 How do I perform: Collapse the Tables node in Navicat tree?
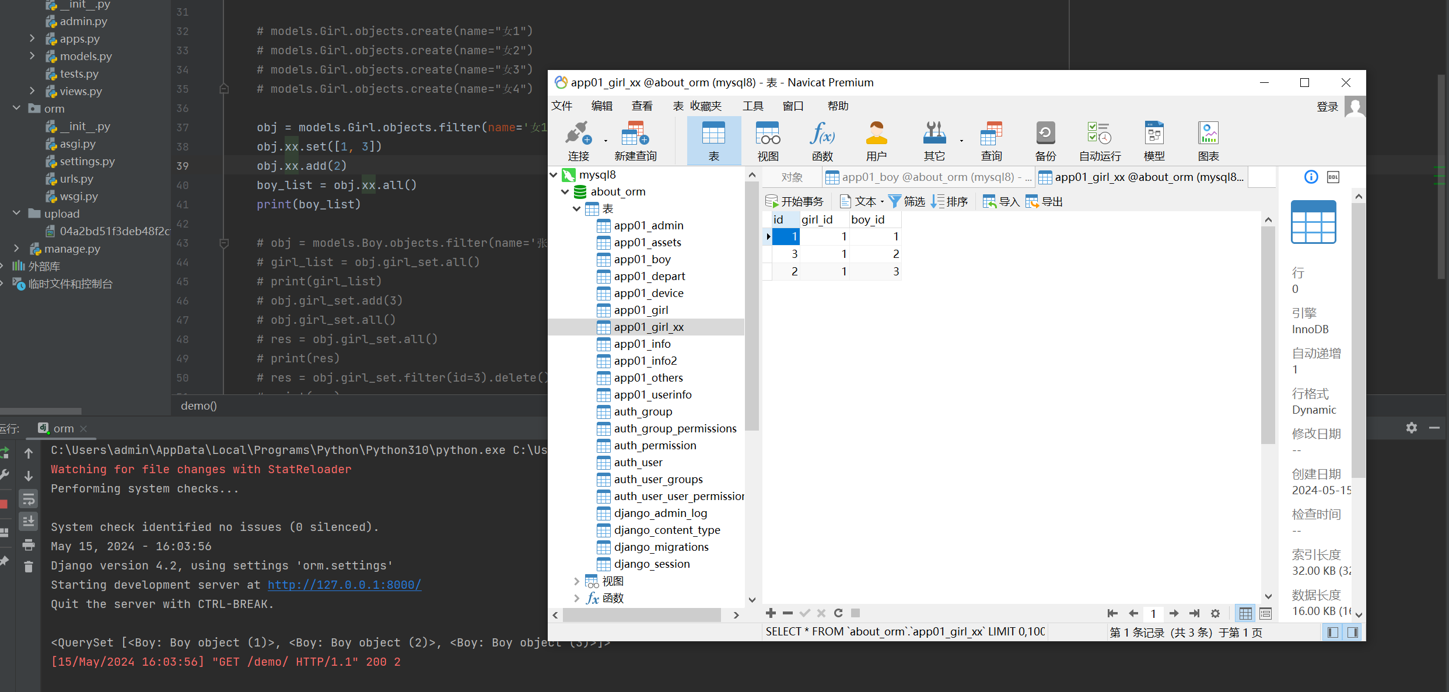click(x=576, y=208)
